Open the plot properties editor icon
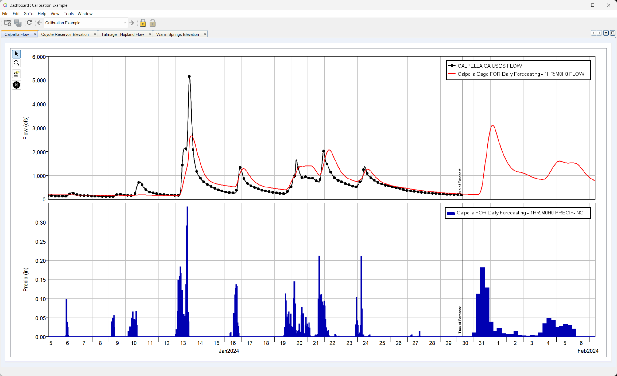The height and width of the screenshot is (376, 617). pyautogui.click(x=16, y=74)
